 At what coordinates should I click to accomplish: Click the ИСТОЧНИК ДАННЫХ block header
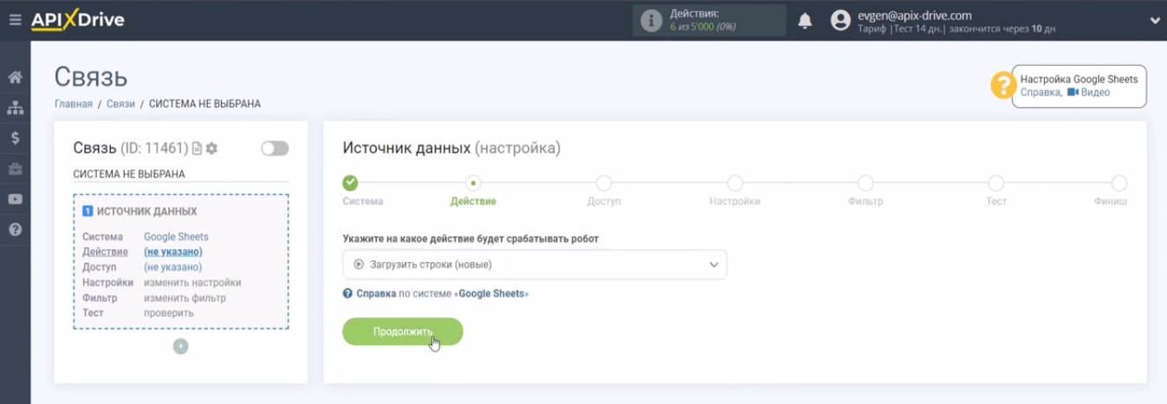coord(139,211)
